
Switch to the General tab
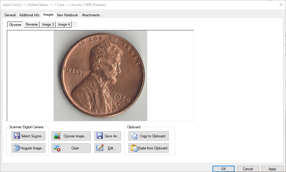coord(10,15)
